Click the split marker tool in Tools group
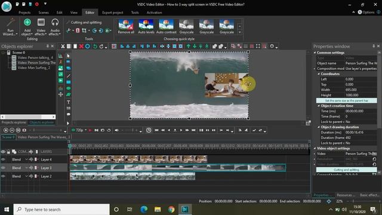Image resolution: width=382 pixels, height=215 pixels. click(x=78, y=30)
